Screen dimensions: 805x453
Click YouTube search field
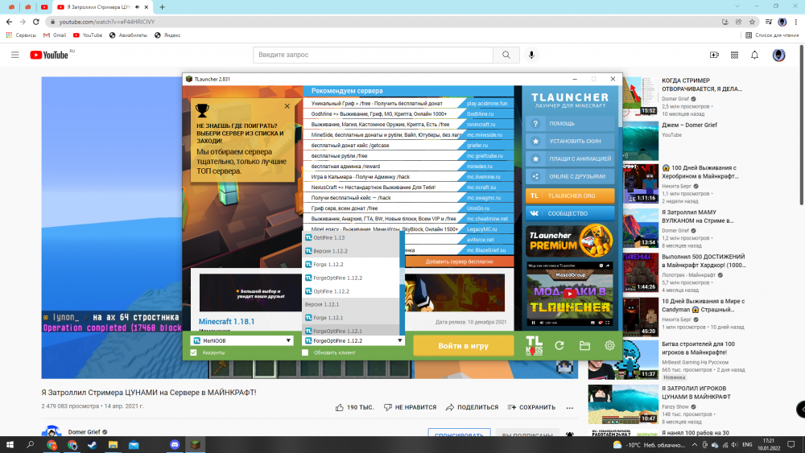coord(374,55)
